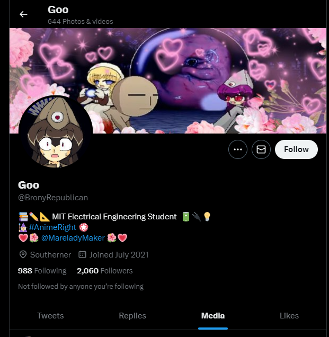
Task: Follow the Goo account
Action: (x=296, y=149)
